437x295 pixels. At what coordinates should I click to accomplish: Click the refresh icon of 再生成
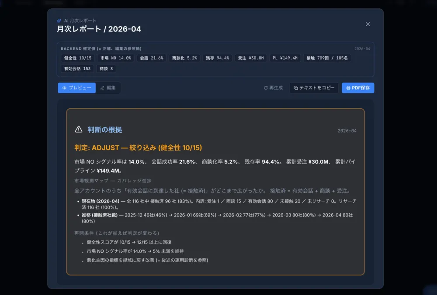click(266, 88)
